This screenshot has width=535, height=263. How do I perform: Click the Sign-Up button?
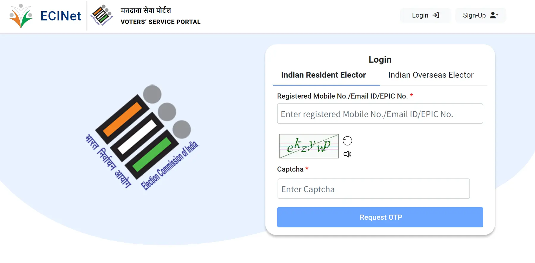click(x=480, y=15)
